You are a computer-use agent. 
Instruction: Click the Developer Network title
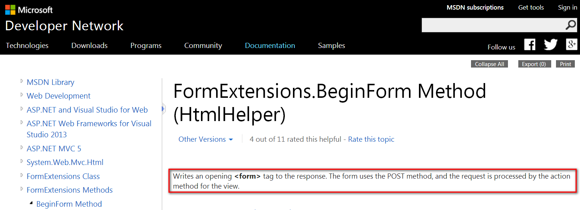coord(64,26)
